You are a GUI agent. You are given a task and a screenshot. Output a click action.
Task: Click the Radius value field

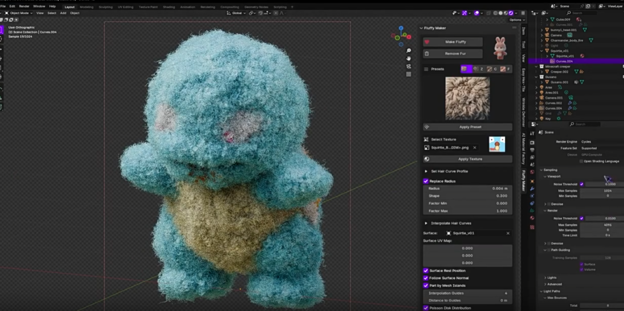point(468,188)
